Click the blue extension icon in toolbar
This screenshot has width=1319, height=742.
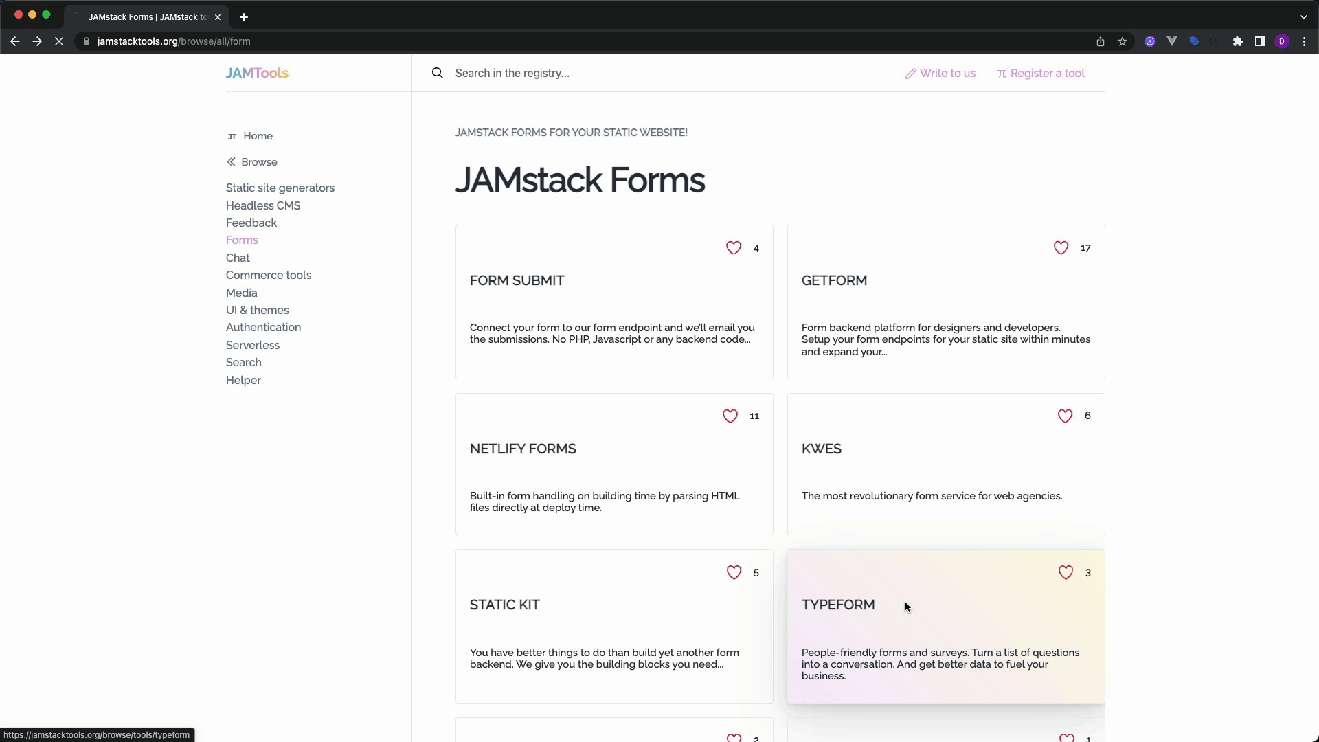coord(1194,41)
